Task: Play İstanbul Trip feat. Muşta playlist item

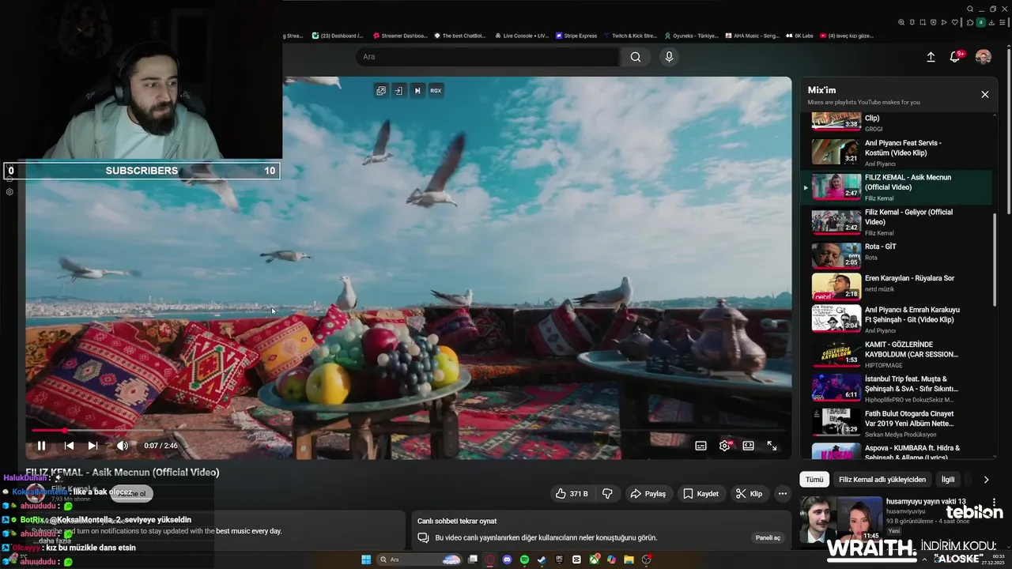Action: point(897,388)
